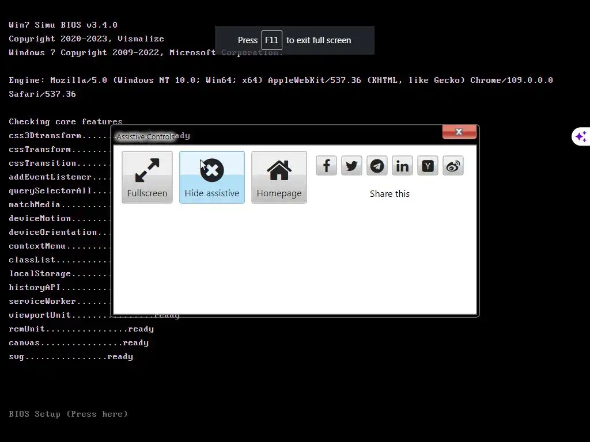Click the "Checking core features" text

pyautogui.click(x=66, y=121)
